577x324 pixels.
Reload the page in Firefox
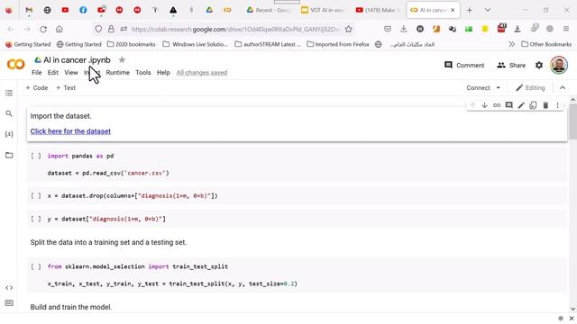[x=43, y=30]
